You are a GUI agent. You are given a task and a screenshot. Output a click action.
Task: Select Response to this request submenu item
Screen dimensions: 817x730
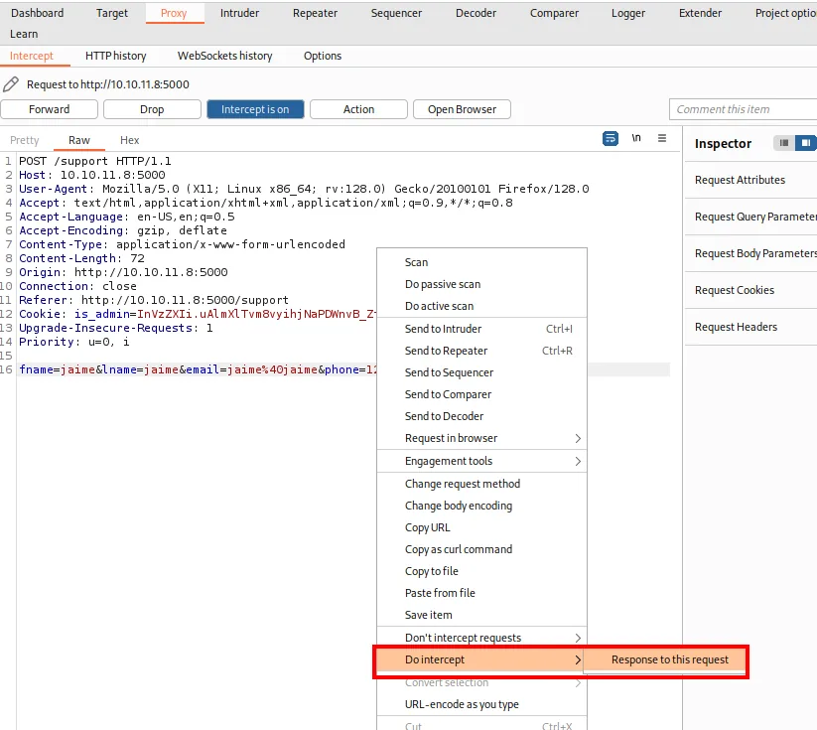point(664,659)
